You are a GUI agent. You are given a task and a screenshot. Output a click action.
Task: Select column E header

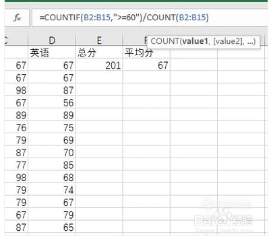point(99,40)
